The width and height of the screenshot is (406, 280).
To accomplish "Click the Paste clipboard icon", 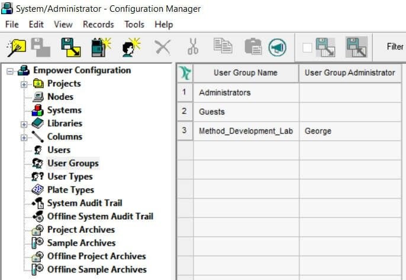I will [253, 47].
